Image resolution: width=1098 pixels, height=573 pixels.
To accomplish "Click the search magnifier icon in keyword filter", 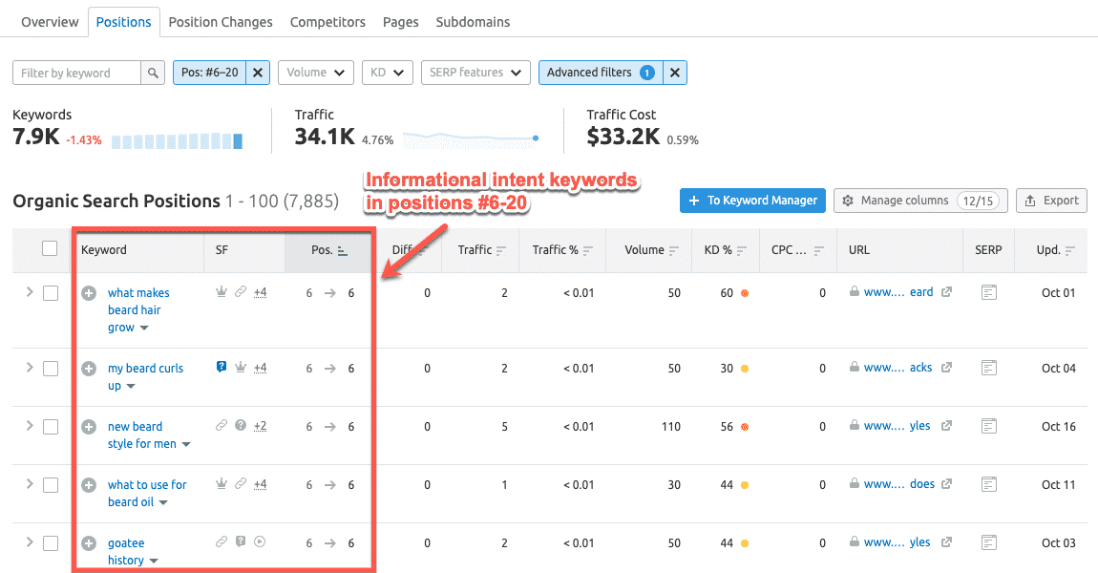I will tap(153, 73).
